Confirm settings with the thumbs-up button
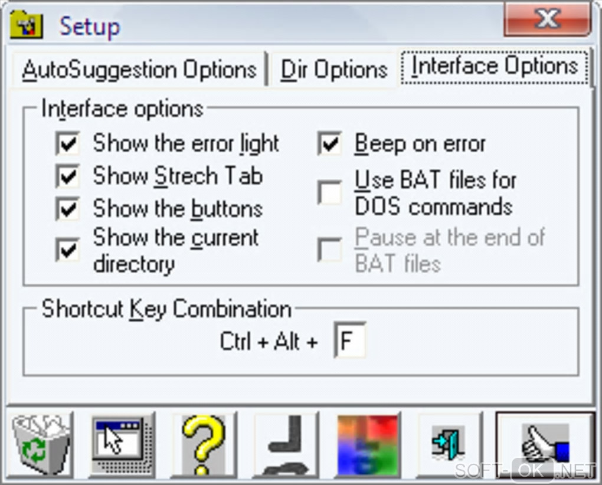This screenshot has height=485, width=602. coord(544,444)
